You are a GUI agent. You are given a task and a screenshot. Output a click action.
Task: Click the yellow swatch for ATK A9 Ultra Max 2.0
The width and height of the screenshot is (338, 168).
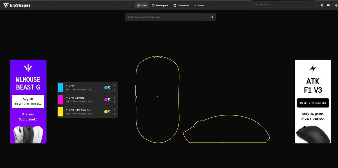(60, 112)
